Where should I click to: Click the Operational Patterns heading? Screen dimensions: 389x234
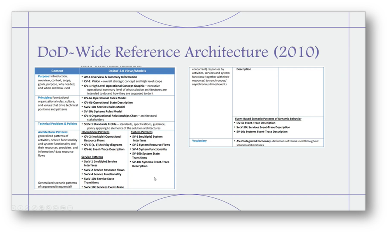coord(95,132)
